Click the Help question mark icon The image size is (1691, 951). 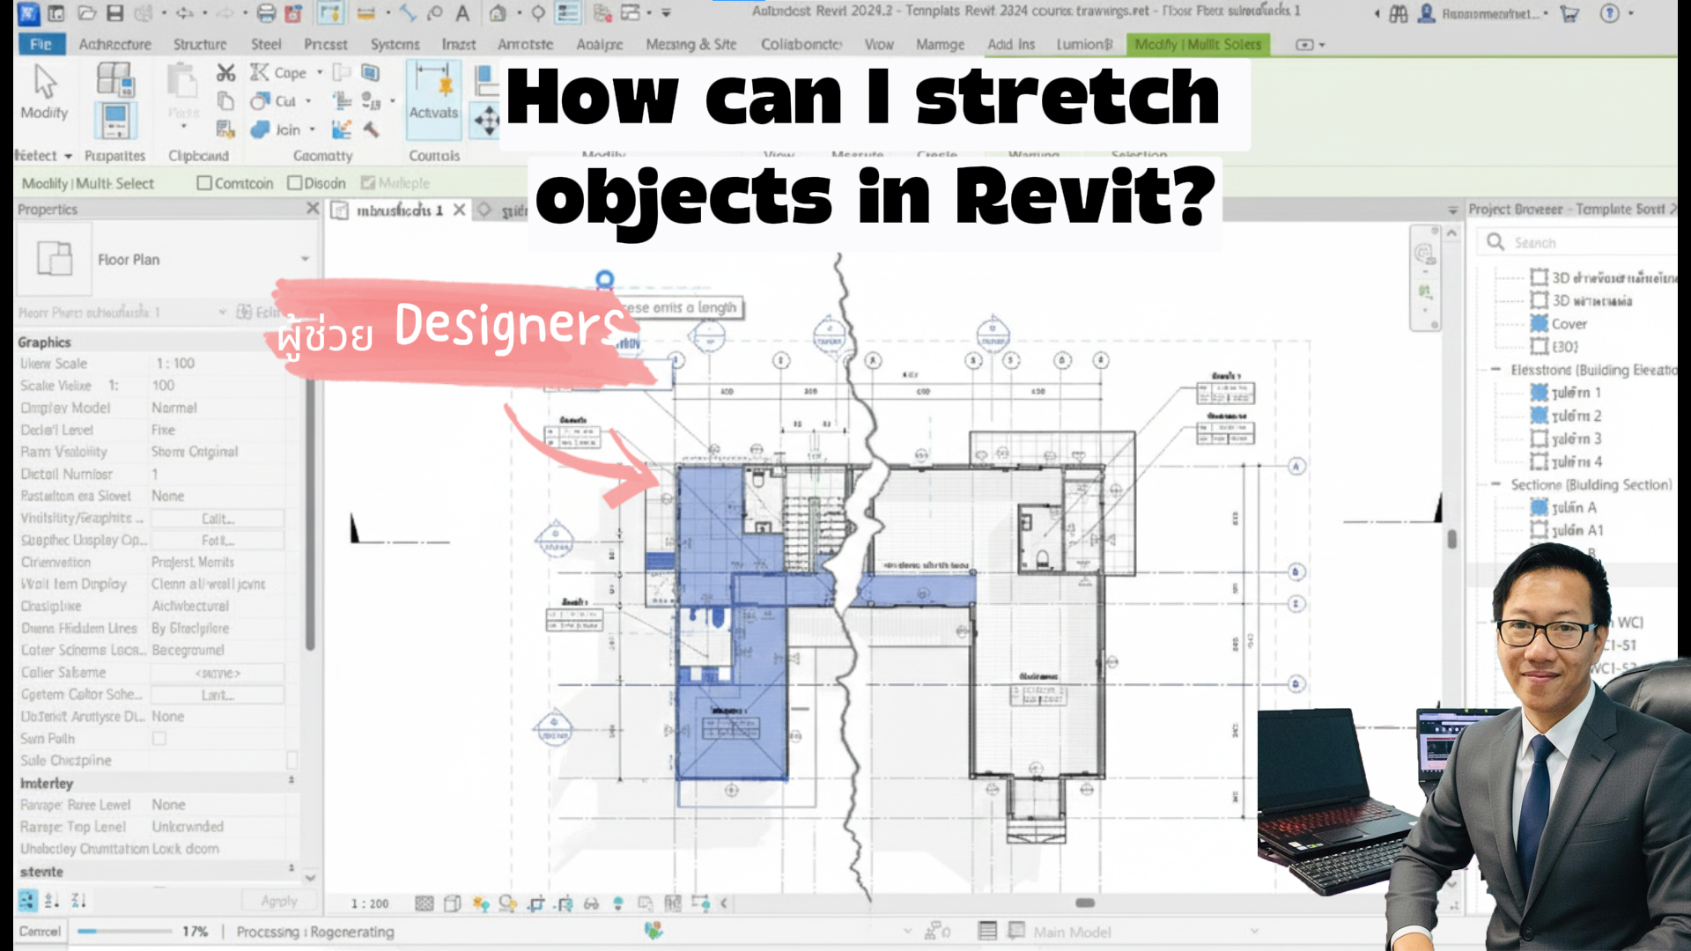[1609, 13]
